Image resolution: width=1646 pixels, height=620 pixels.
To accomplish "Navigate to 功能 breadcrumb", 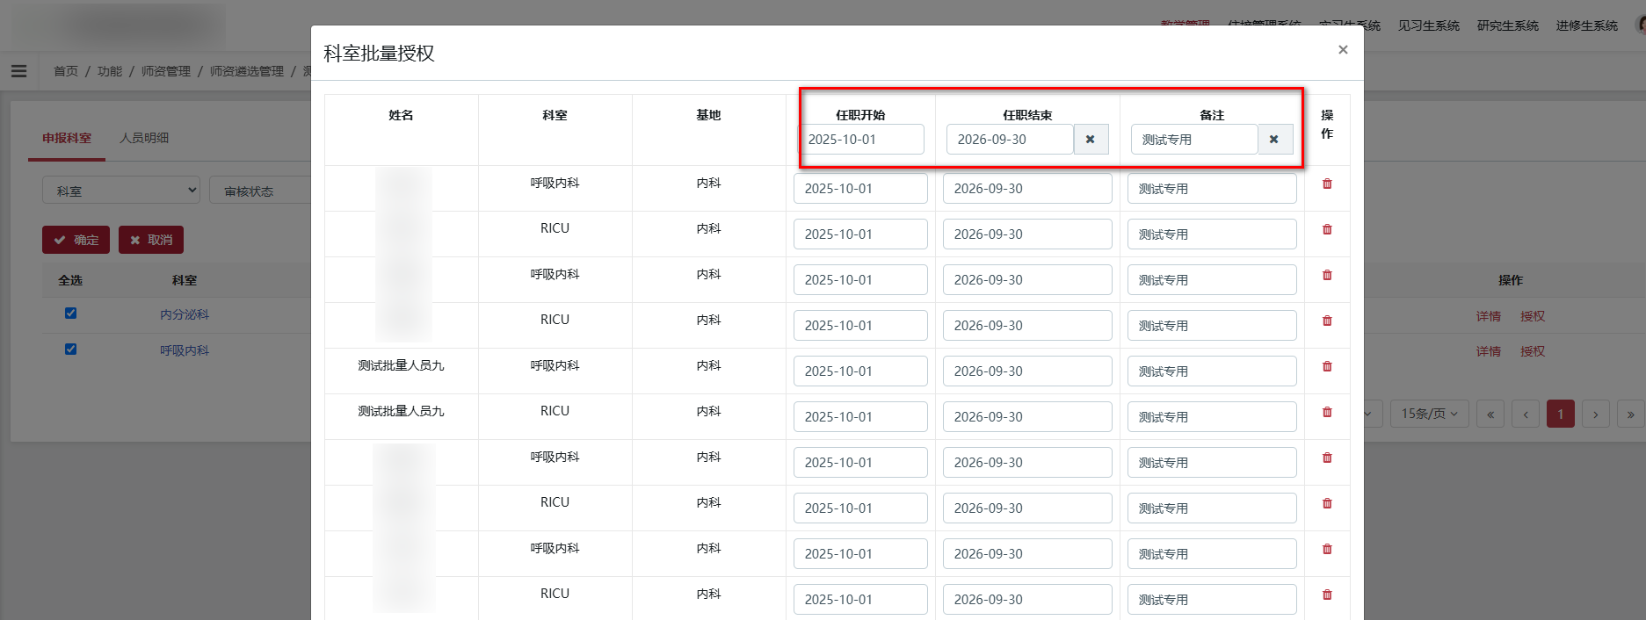I will pyautogui.click(x=110, y=71).
